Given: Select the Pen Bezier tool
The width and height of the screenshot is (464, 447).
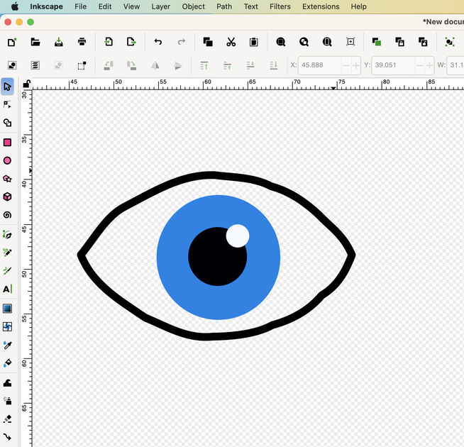Looking at the screenshot, I should 7,235.
